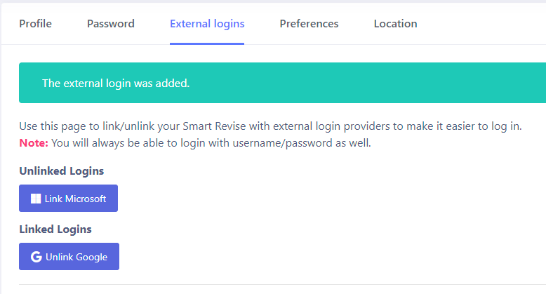Click the username/password note sentence

(x=211, y=143)
